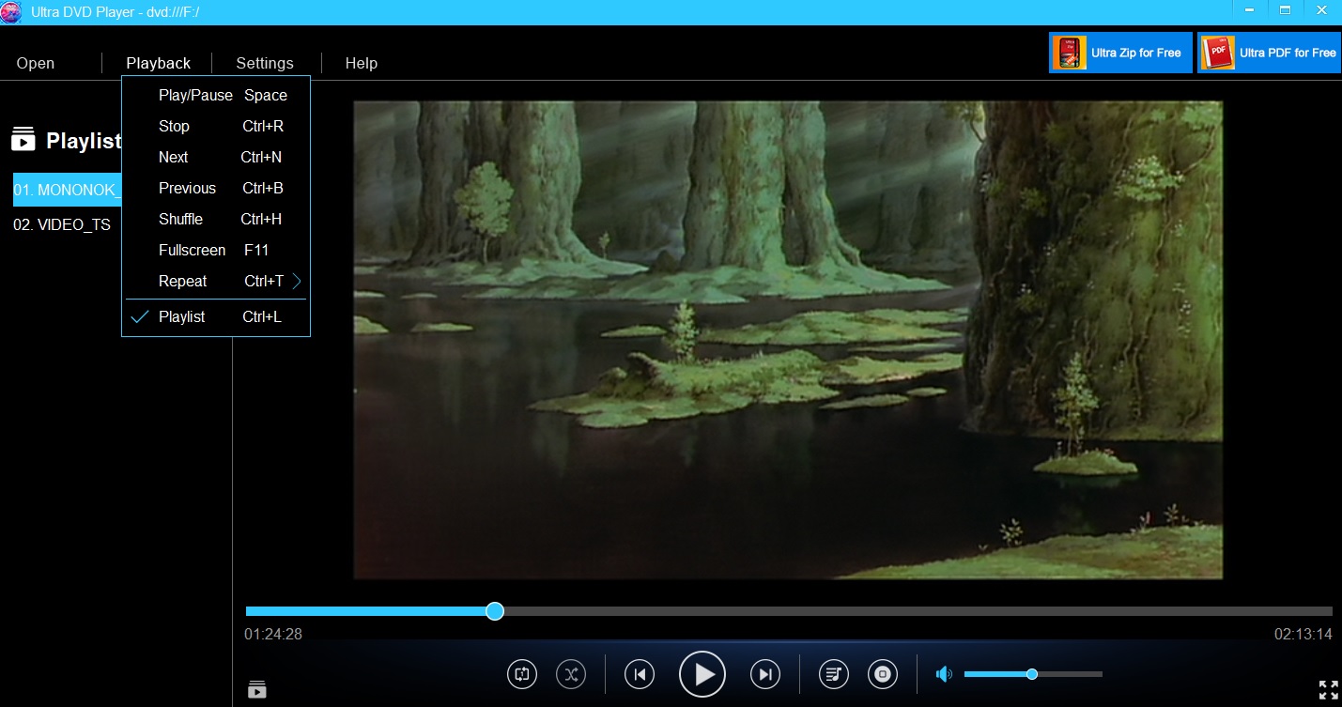Screen dimensions: 1342x707
Task: Click the volume slider knob
Action: point(1032,674)
